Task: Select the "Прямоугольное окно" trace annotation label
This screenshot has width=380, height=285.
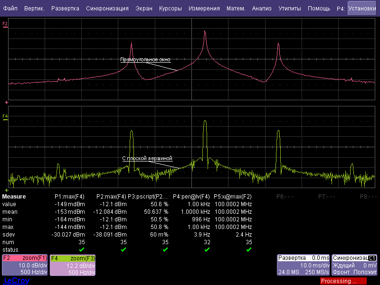Action: (145, 60)
